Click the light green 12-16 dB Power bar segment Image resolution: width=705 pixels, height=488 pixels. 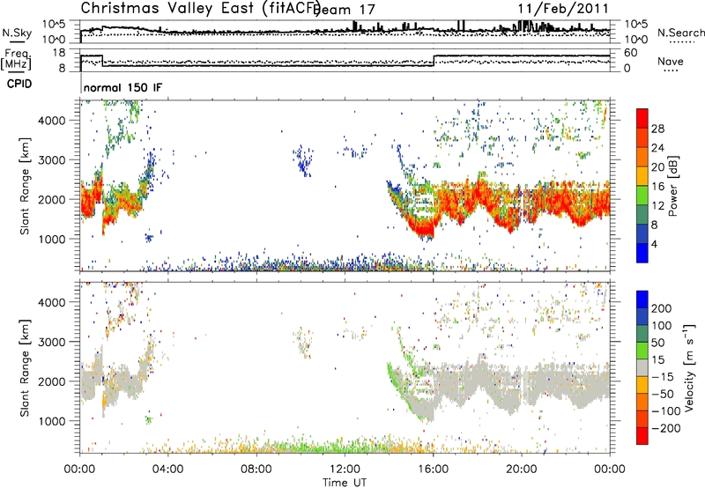(x=642, y=196)
